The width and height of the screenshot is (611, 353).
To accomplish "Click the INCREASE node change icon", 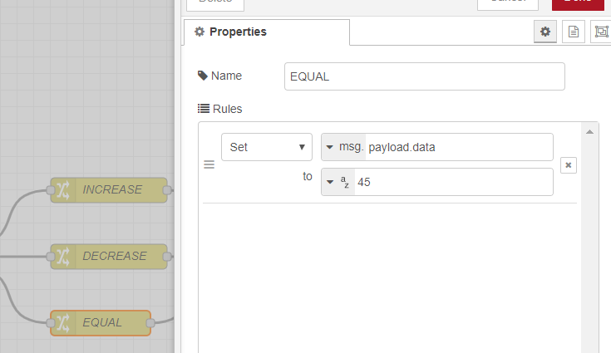I will pos(64,190).
